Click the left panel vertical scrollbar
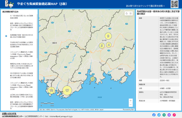The width and height of the screenshot is (182, 118). pyautogui.click(x=37, y=48)
